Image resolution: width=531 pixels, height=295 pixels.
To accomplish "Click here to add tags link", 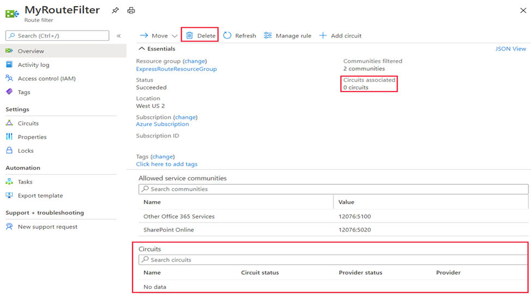I will [x=167, y=164].
